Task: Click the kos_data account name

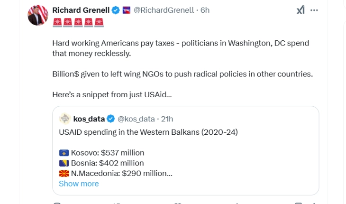Action: click(89, 119)
